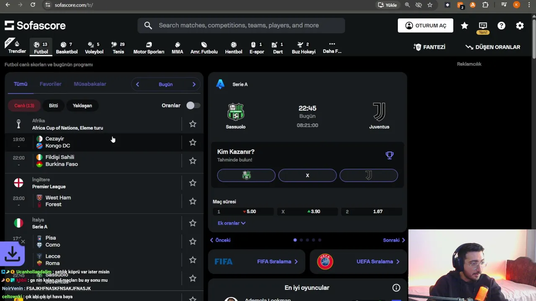Open favorites star icon in header
Screen dimensions: 536x301
click(464, 26)
